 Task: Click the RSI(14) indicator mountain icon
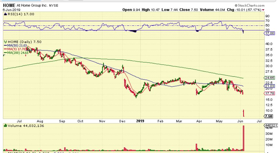click(5, 14)
